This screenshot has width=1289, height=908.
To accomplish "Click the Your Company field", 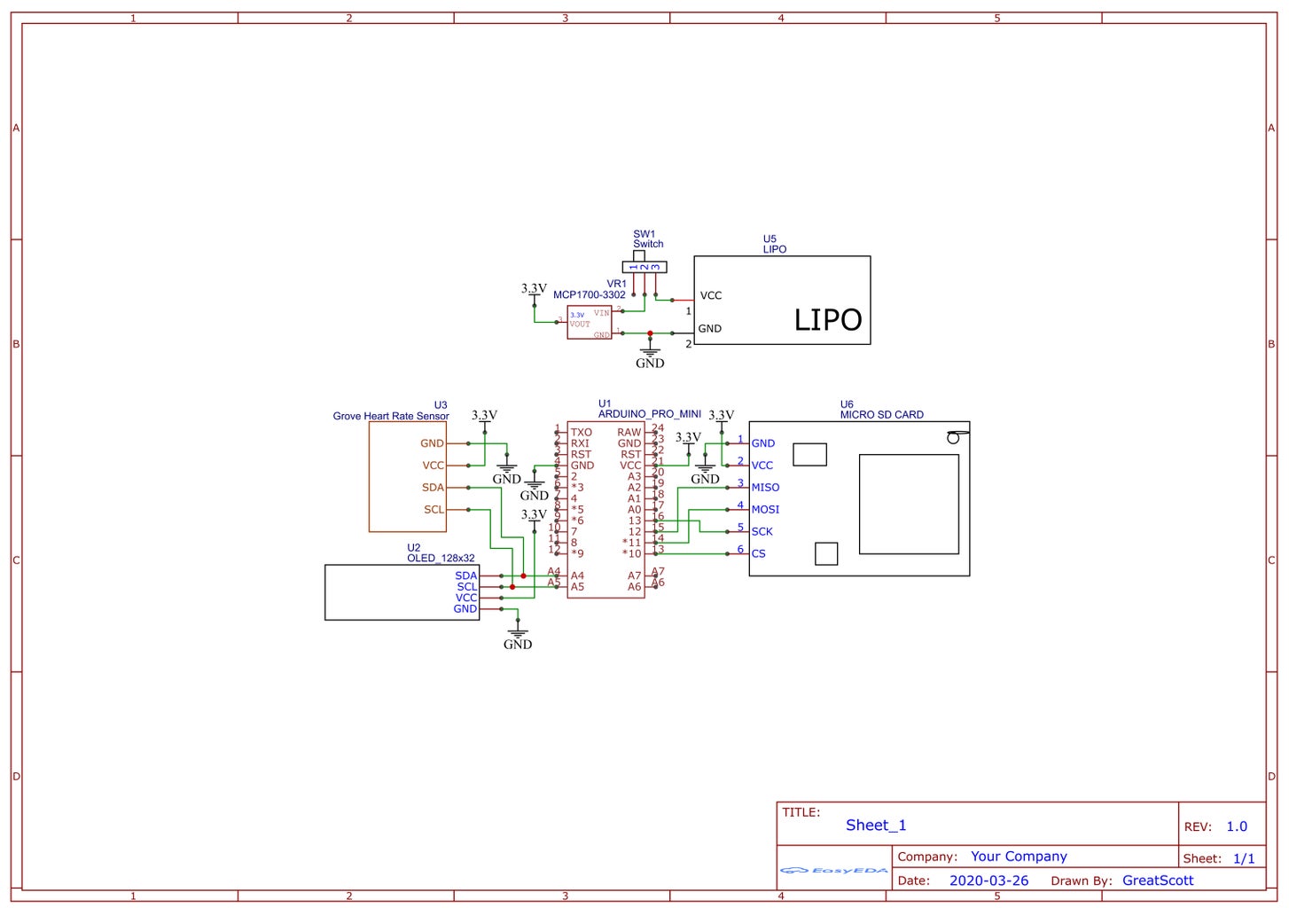I will coord(1019,857).
